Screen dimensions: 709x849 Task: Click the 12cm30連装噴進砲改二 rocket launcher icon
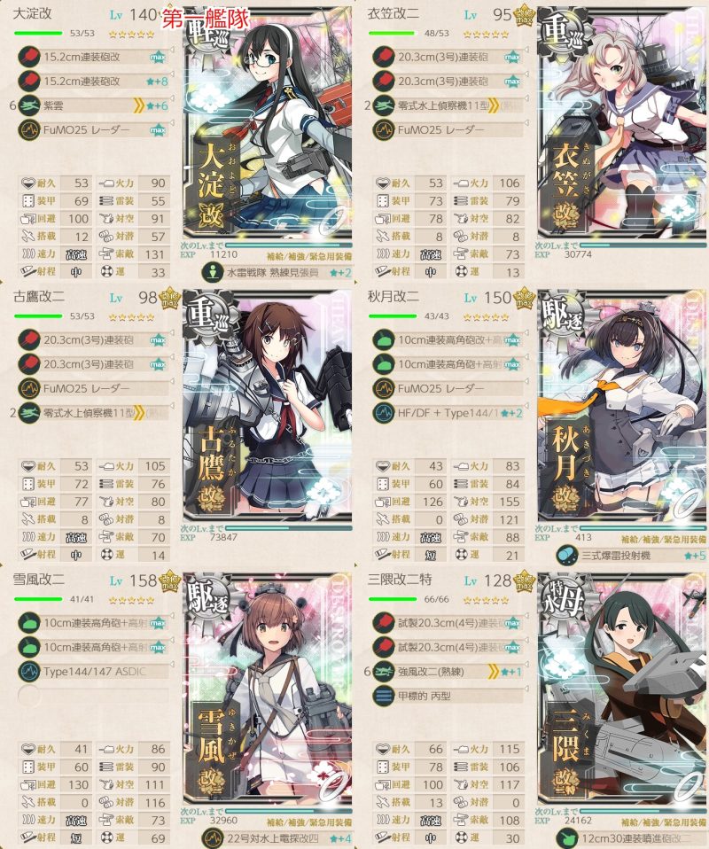tap(567, 838)
